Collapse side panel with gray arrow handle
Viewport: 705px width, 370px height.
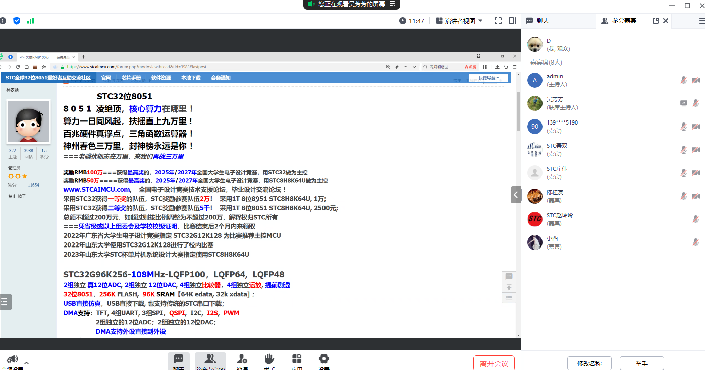(516, 194)
